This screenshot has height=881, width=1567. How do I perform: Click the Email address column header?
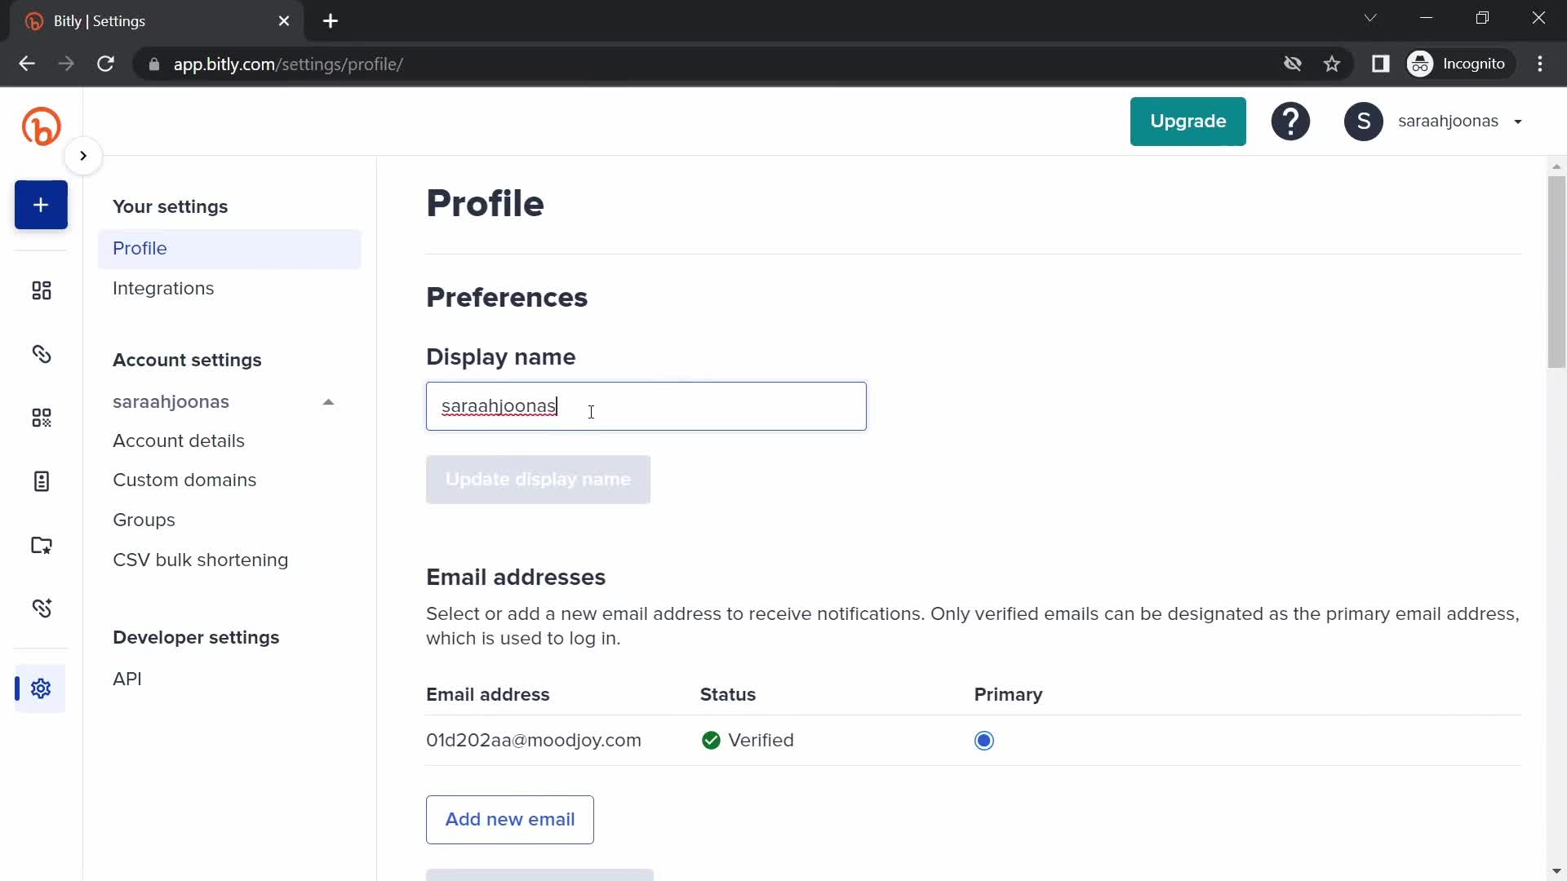click(x=487, y=695)
